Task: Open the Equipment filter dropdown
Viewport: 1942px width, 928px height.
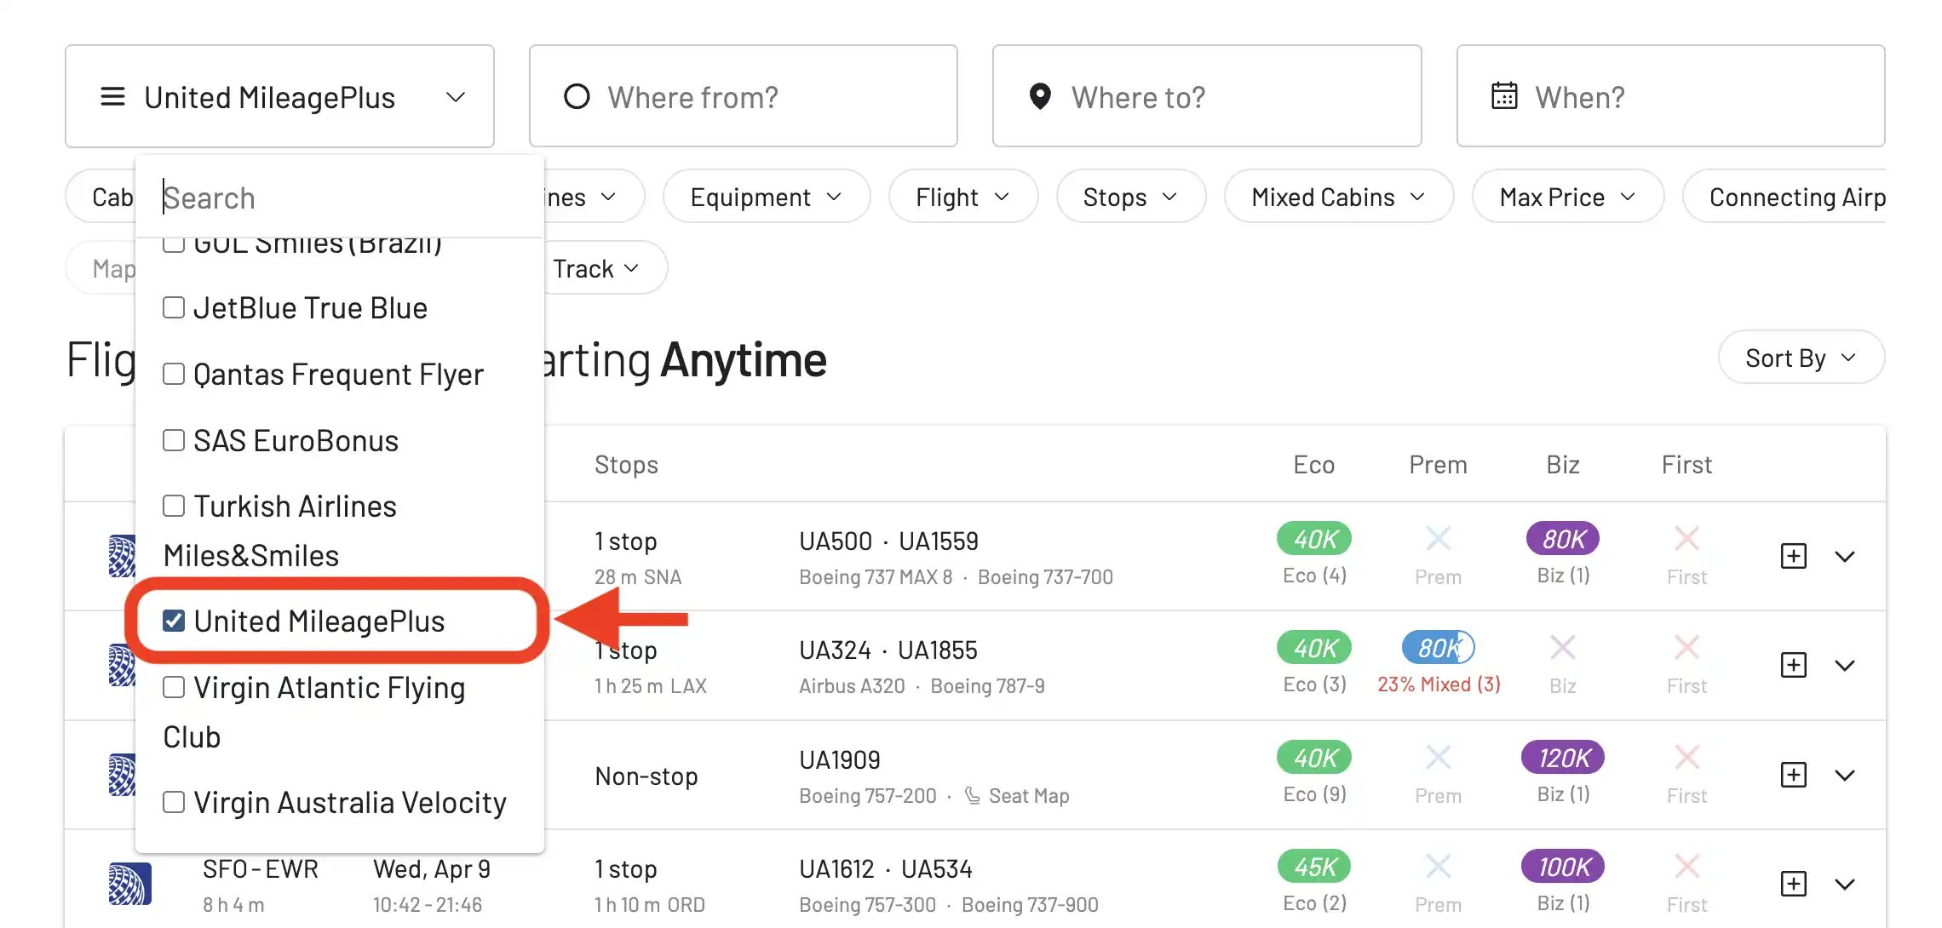Action: tap(767, 197)
